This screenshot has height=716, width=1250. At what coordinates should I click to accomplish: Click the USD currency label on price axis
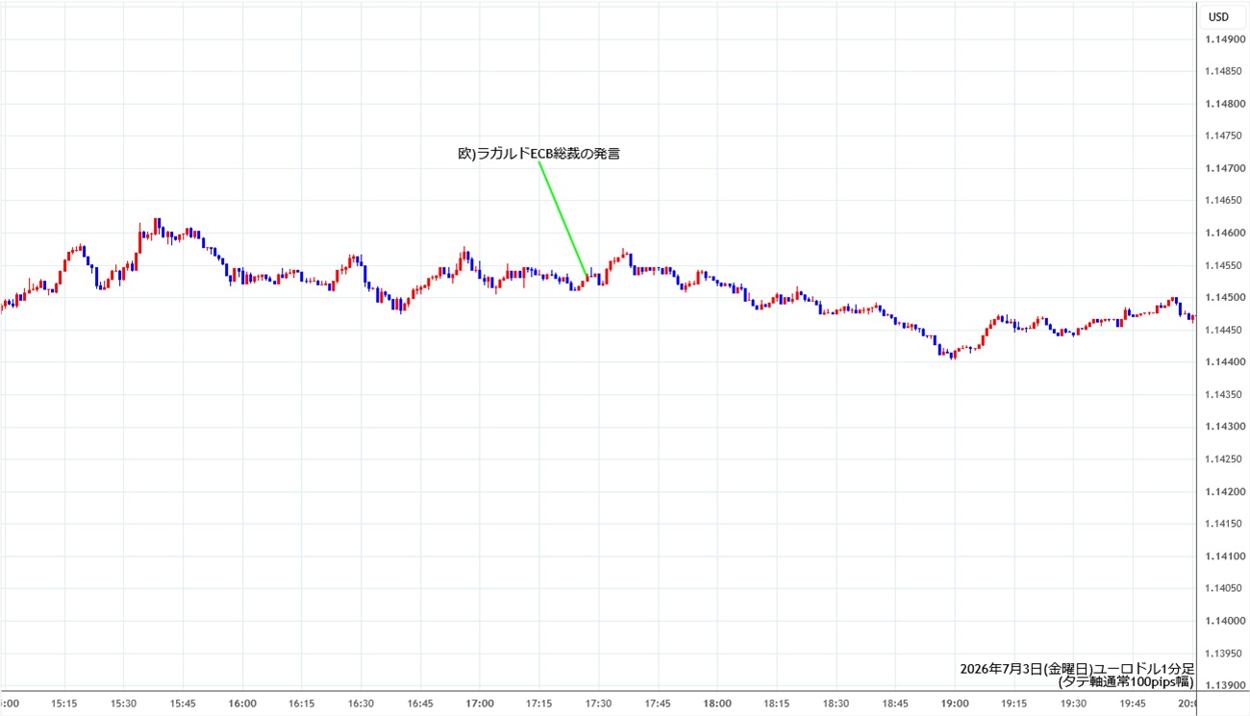click(x=1218, y=16)
